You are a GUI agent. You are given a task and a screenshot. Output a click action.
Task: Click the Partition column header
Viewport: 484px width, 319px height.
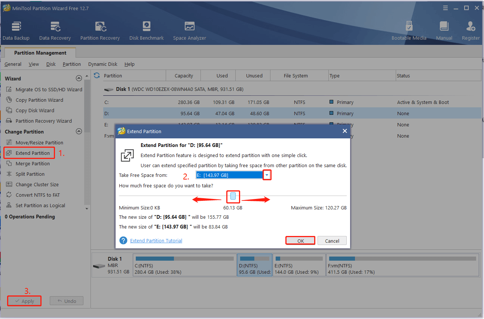coord(134,76)
